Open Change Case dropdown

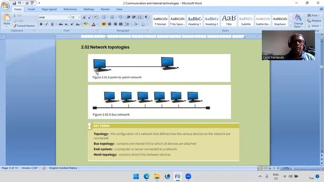tap(78, 24)
